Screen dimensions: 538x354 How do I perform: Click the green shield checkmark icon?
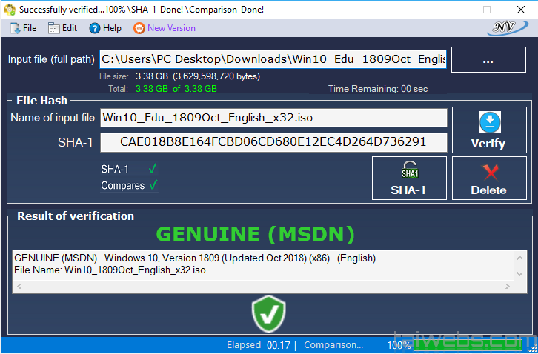[x=268, y=313]
